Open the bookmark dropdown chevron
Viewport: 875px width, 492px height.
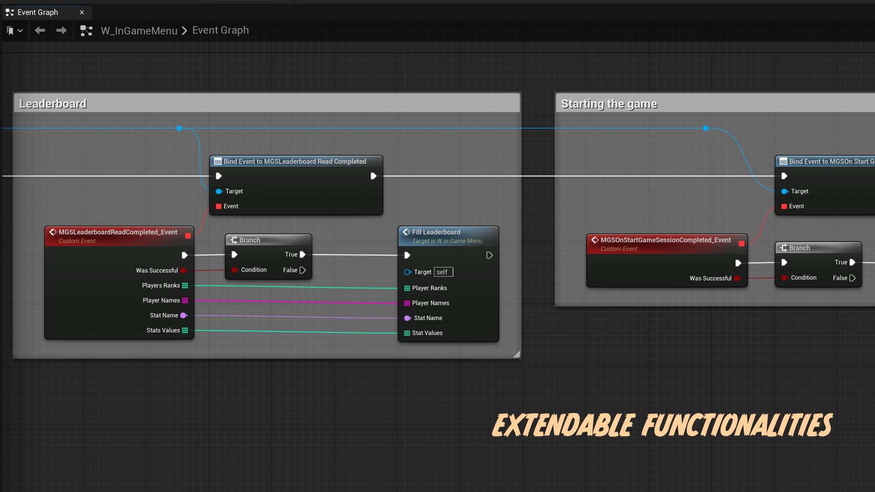point(21,30)
